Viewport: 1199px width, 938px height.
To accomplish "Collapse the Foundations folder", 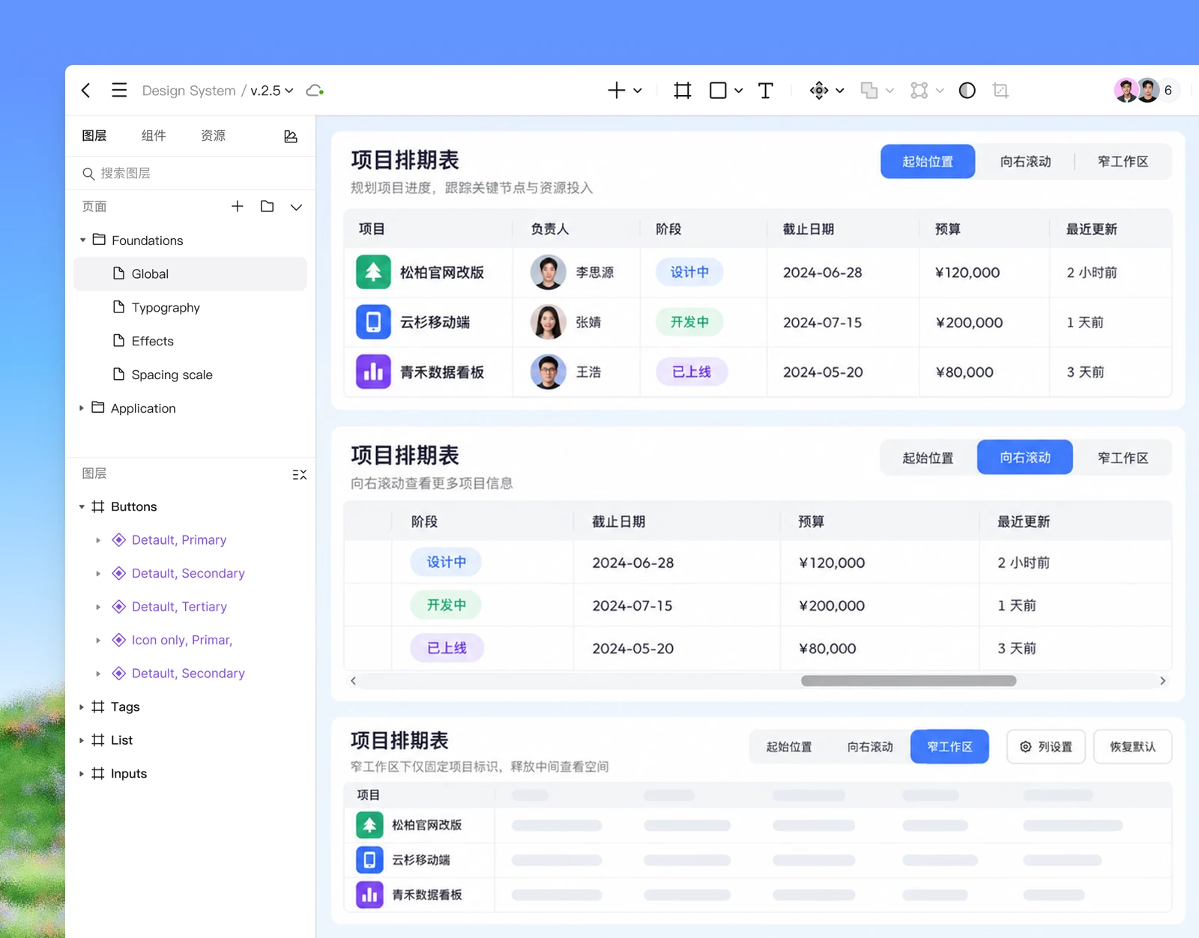I will 82,240.
